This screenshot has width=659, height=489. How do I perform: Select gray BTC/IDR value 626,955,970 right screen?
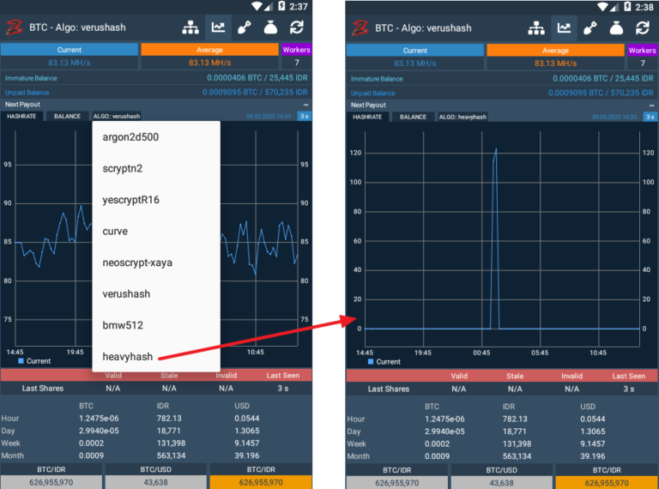pos(397,483)
